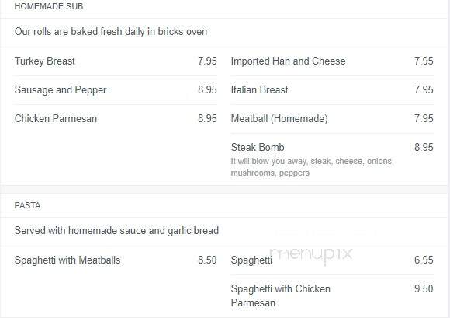Screen dimensions: 450x318
Task: Click the 6.95 Spaghetti price
Action: pyautogui.click(x=424, y=260)
